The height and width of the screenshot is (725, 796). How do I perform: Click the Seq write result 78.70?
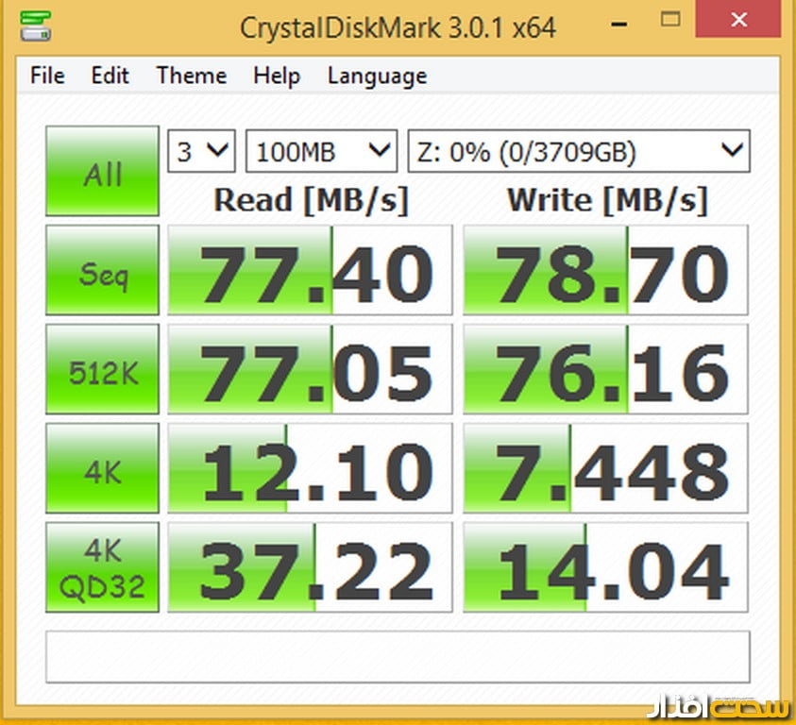tap(605, 270)
